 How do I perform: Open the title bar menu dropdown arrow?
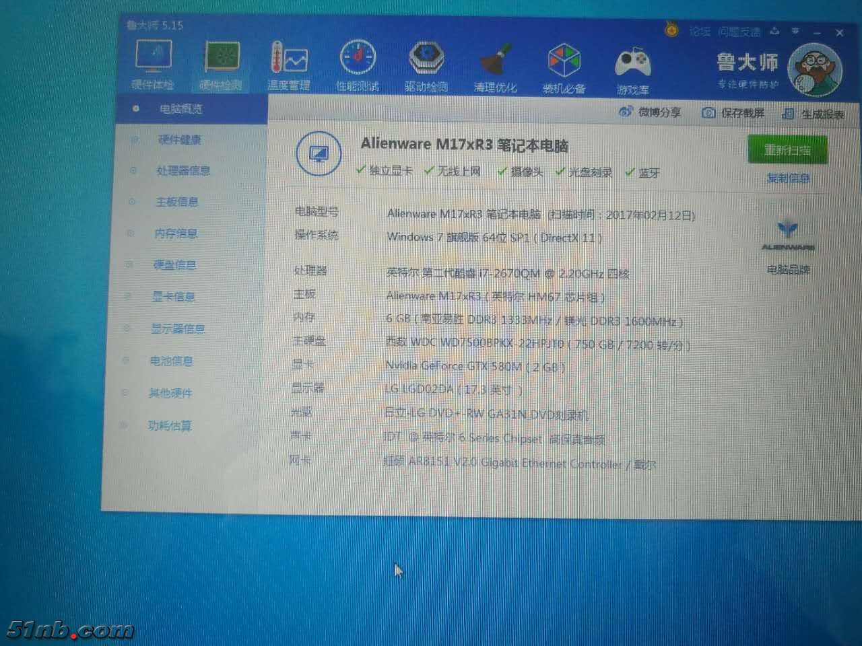tap(795, 31)
